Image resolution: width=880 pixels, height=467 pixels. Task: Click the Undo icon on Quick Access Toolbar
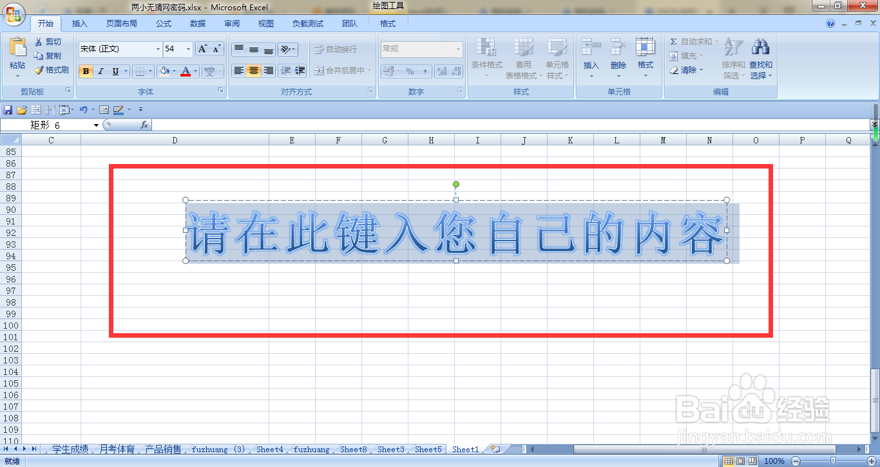click(x=85, y=109)
